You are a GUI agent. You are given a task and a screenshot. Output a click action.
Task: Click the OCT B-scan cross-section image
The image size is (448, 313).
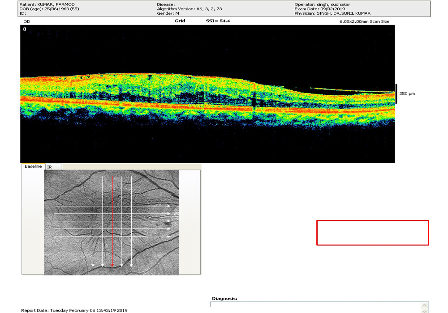point(207,94)
